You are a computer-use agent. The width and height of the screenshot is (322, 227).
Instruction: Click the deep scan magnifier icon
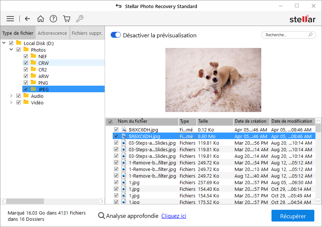(x=102, y=216)
